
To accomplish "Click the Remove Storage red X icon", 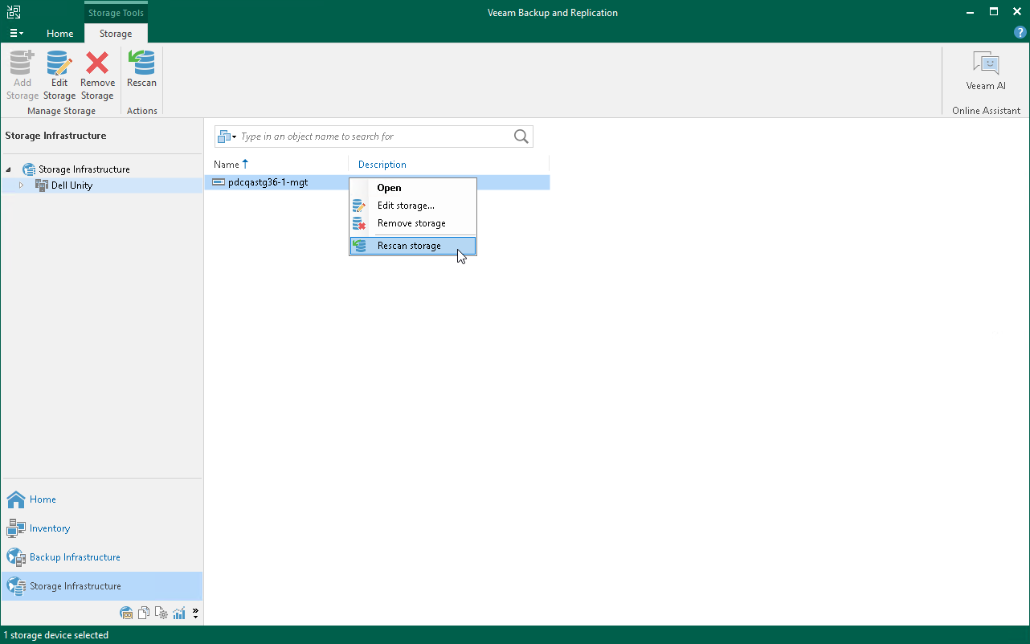I will click(x=97, y=63).
